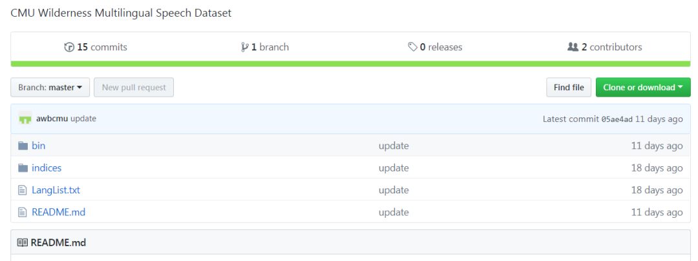This screenshot has height=261, width=698.
Task: Open the latest commit 05ae4ad hash
Action: [617, 119]
